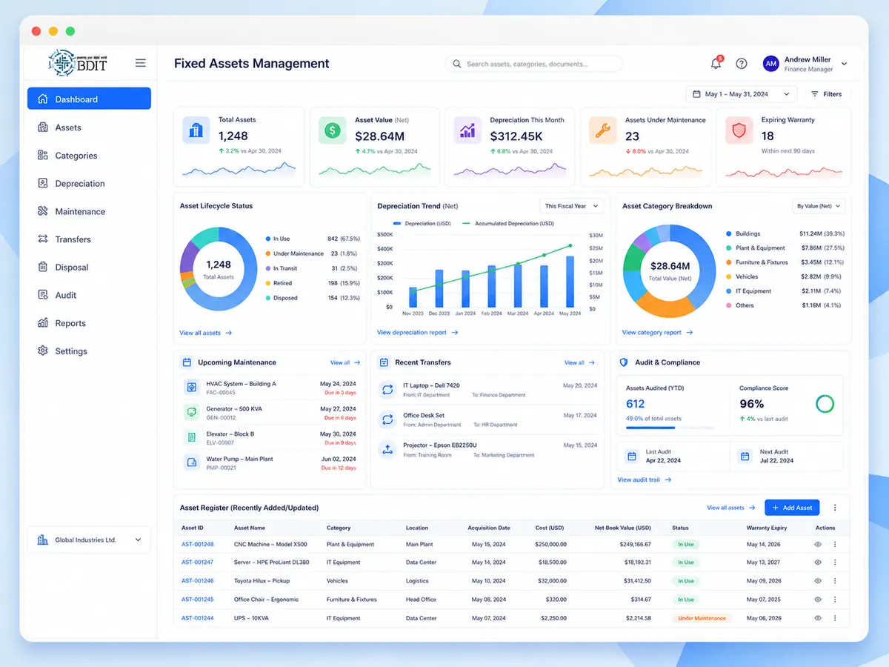Click the Next Audit calendar icon

click(745, 457)
